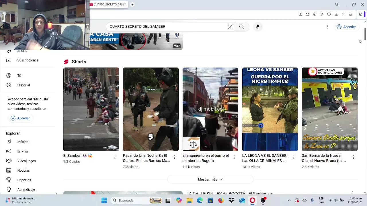Click the scrollbar up arrow
This screenshot has width=367, height=206.
coord(365,22)
